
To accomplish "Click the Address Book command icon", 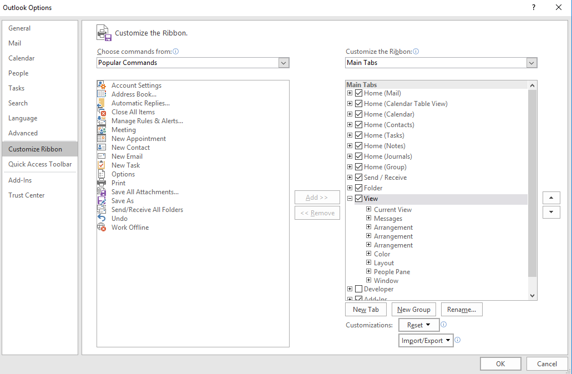I will [102, 94].
